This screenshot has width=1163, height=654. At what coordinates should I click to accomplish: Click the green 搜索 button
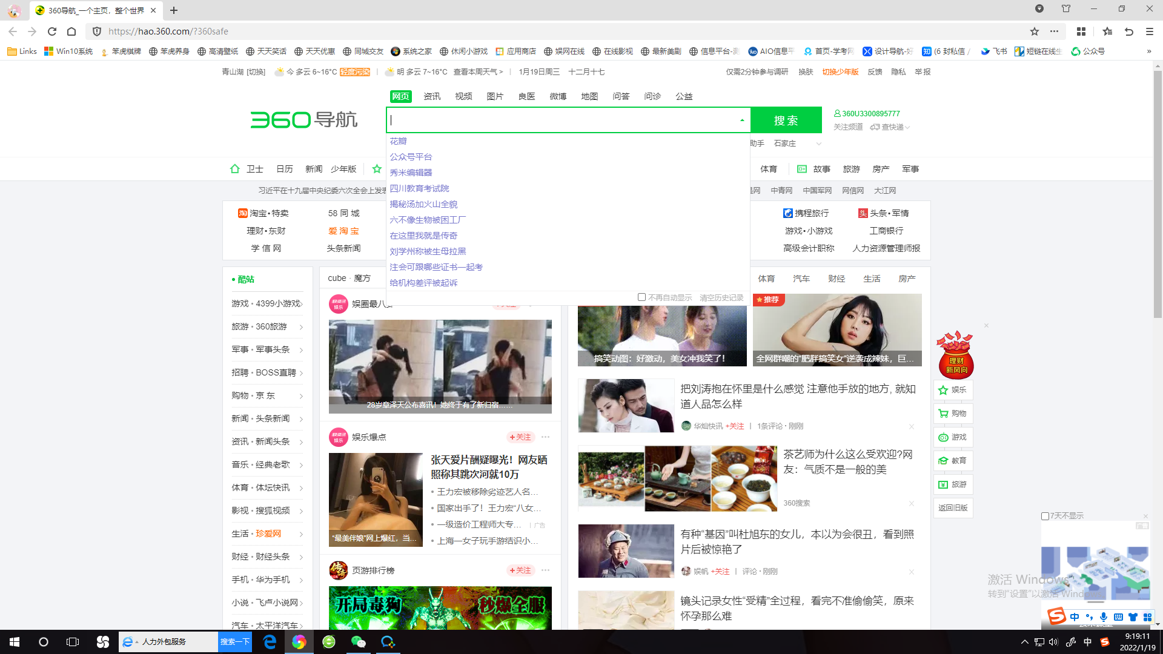click(786, 120)
